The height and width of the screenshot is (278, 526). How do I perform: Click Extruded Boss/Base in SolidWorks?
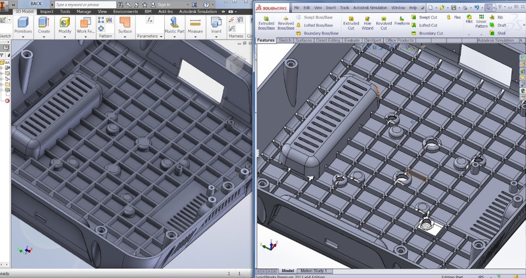266,23
